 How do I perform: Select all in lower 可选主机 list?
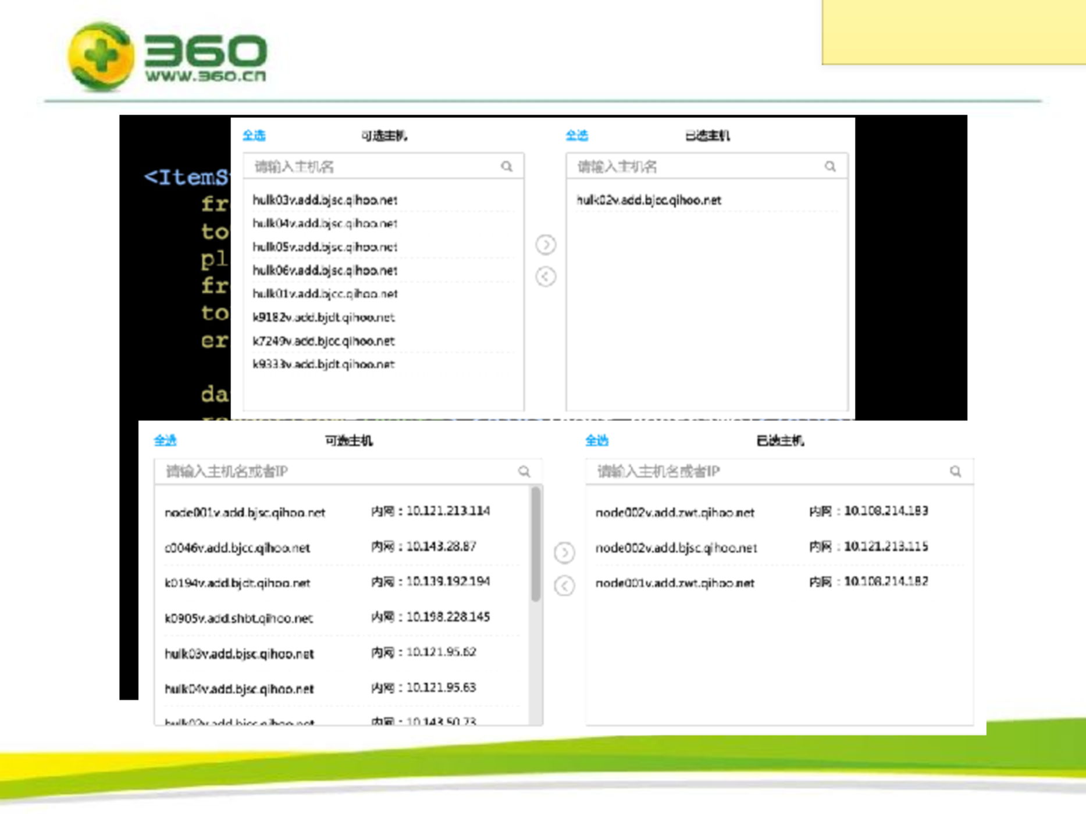[165, 441]
